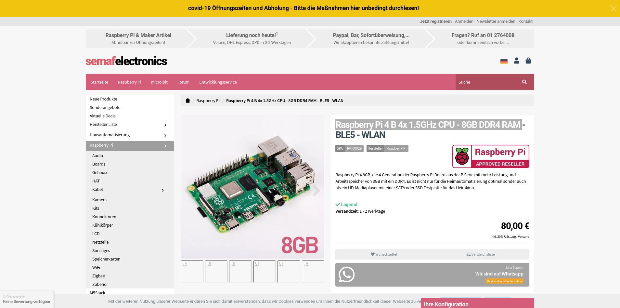Click the Raspberry Pi manufacturer link
Image resolution: width=620 pixels, height=308 pixels.
(x=396, y=148)
